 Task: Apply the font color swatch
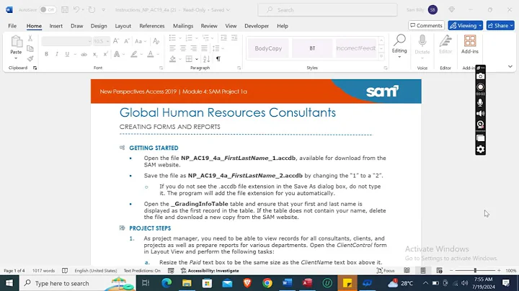pos(150,54)
